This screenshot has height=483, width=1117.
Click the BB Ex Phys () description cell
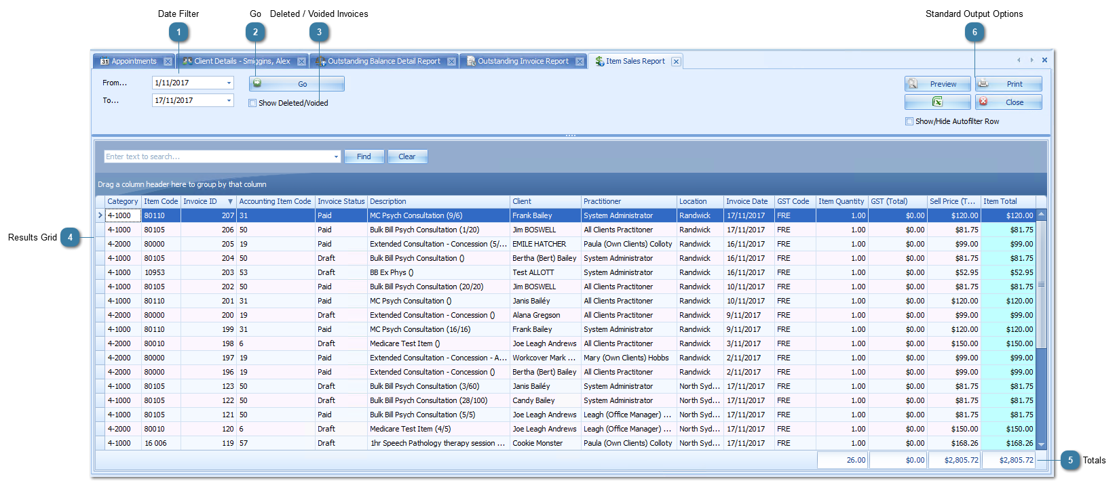[x=438, y=272]
